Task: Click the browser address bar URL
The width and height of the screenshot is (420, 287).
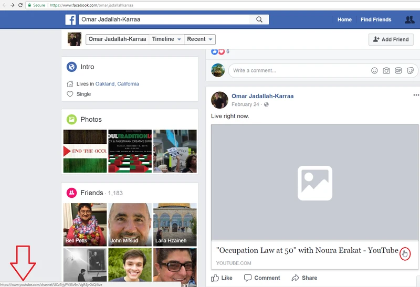Action: (91, 5)
